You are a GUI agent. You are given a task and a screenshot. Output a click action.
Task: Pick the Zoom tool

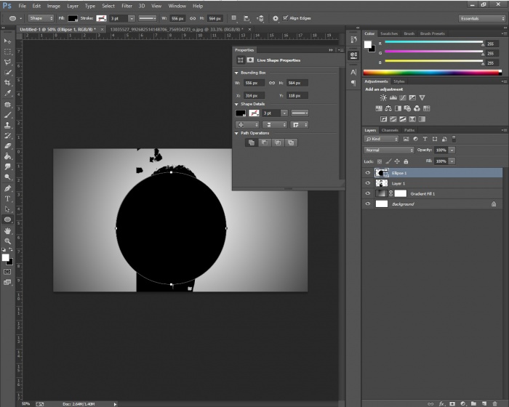pos(7,241)
